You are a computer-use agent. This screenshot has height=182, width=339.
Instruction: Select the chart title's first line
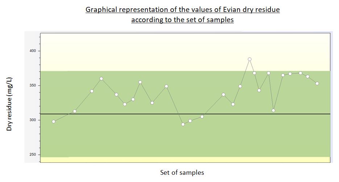[x=182, y=10]
